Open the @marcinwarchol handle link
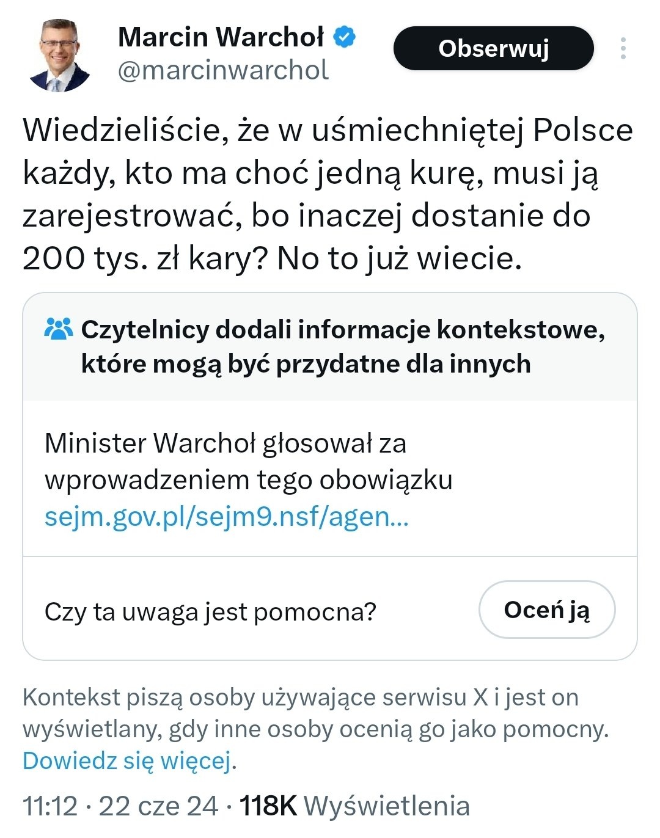Screen dimensions: 660x838 tap(223, 70)
